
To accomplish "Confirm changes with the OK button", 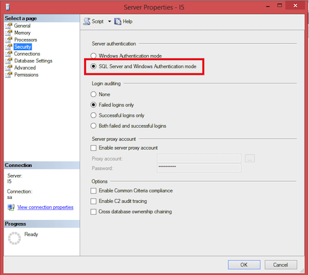I will point(244,264).
